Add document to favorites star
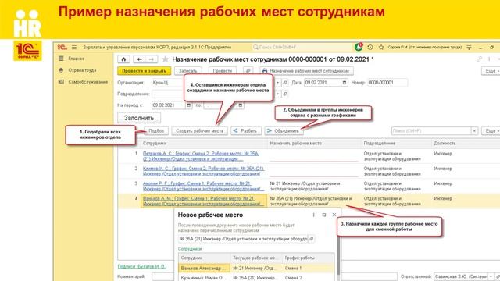The width and height of the screenshot is (500, 281). (x=165, y=59)
